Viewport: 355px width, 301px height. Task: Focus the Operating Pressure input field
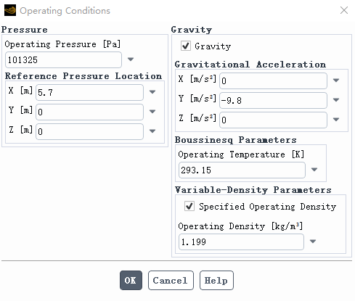point(63,59)
